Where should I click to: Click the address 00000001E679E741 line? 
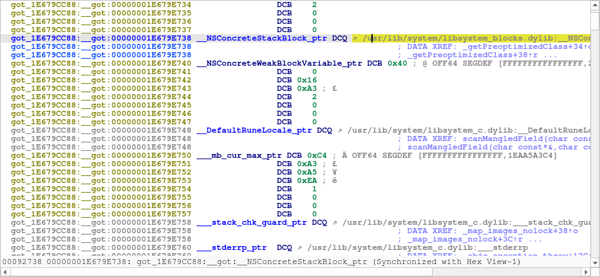tap(101, 72)
